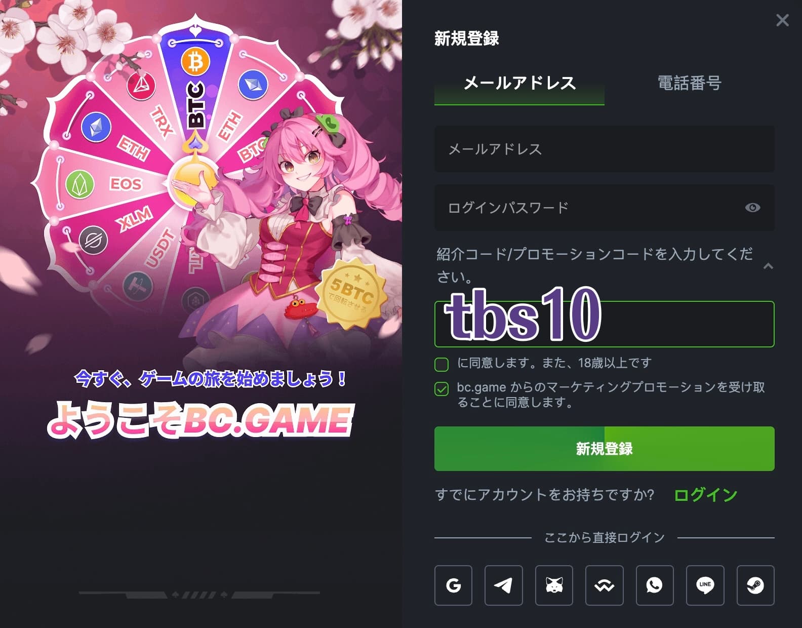802x628 pixels.
Task: Collapse the 紹介コード section chevron
Action: [768, 266]
